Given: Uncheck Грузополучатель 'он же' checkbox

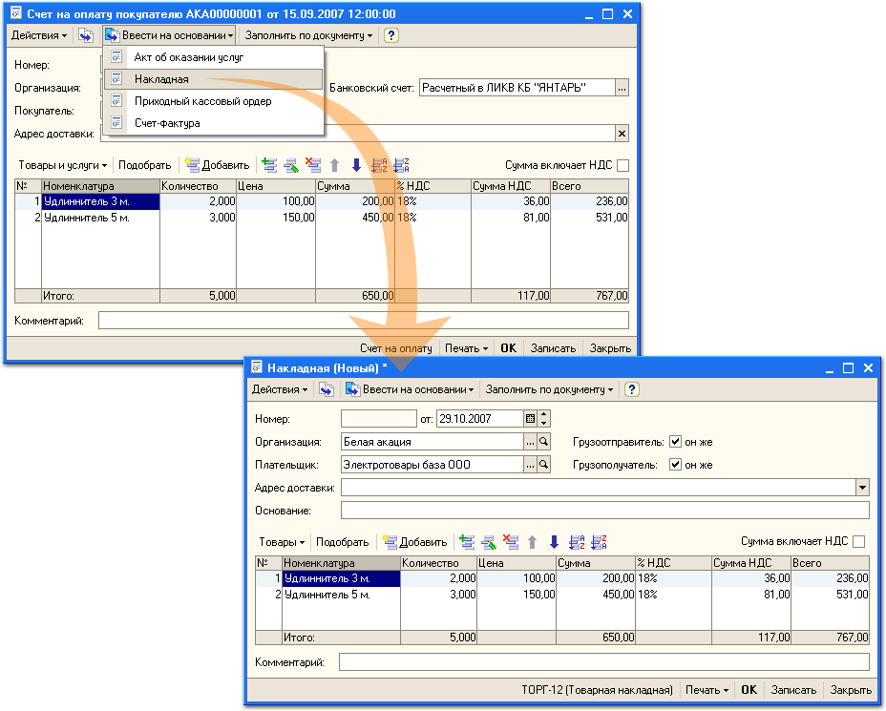Looking at the screenshot, I should point(676,465).
